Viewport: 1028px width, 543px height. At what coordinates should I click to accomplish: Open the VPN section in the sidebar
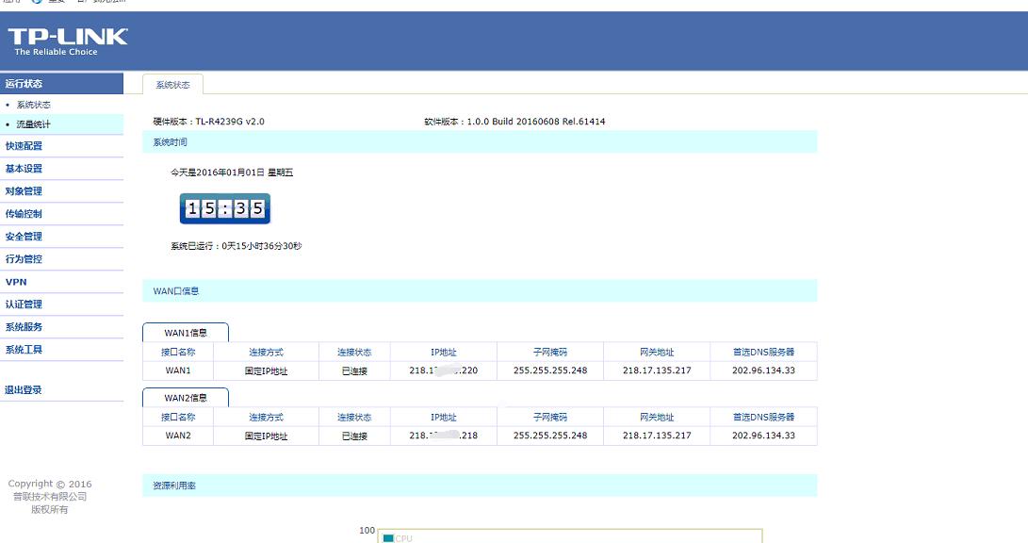point(21,281)
